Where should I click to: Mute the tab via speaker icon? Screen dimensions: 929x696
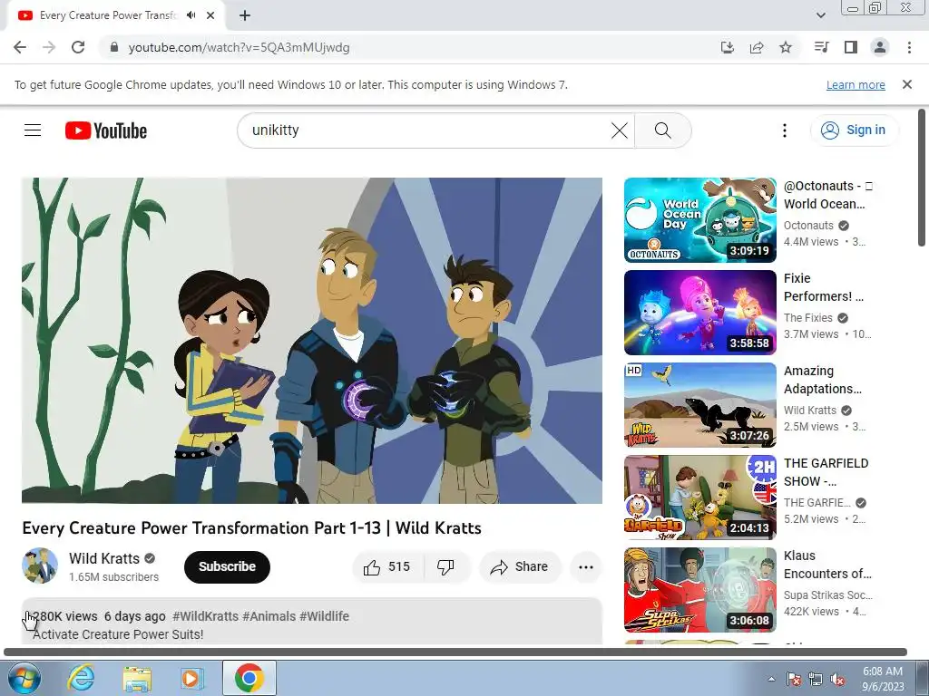coord(191,15)
